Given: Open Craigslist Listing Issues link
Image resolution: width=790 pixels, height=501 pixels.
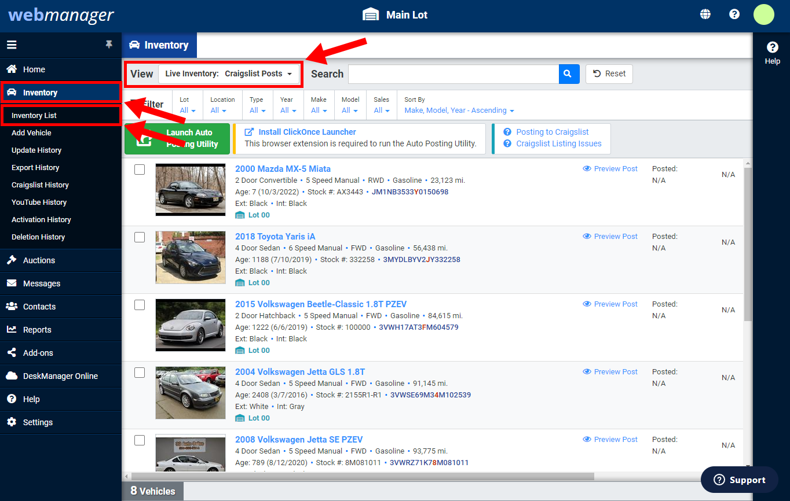Looking at the screenshot, I should [x=559, y=143].
